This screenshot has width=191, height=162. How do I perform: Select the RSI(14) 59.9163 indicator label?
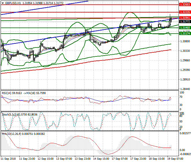coord(12,93)
